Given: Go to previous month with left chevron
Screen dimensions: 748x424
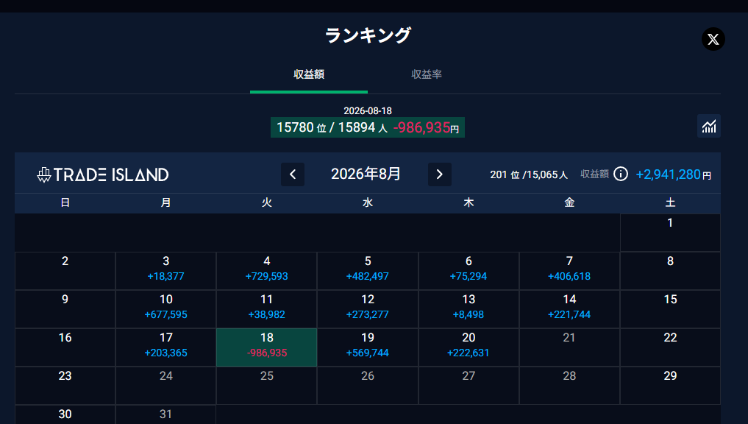Looking at the screenshot, I should tap(293, 174).
